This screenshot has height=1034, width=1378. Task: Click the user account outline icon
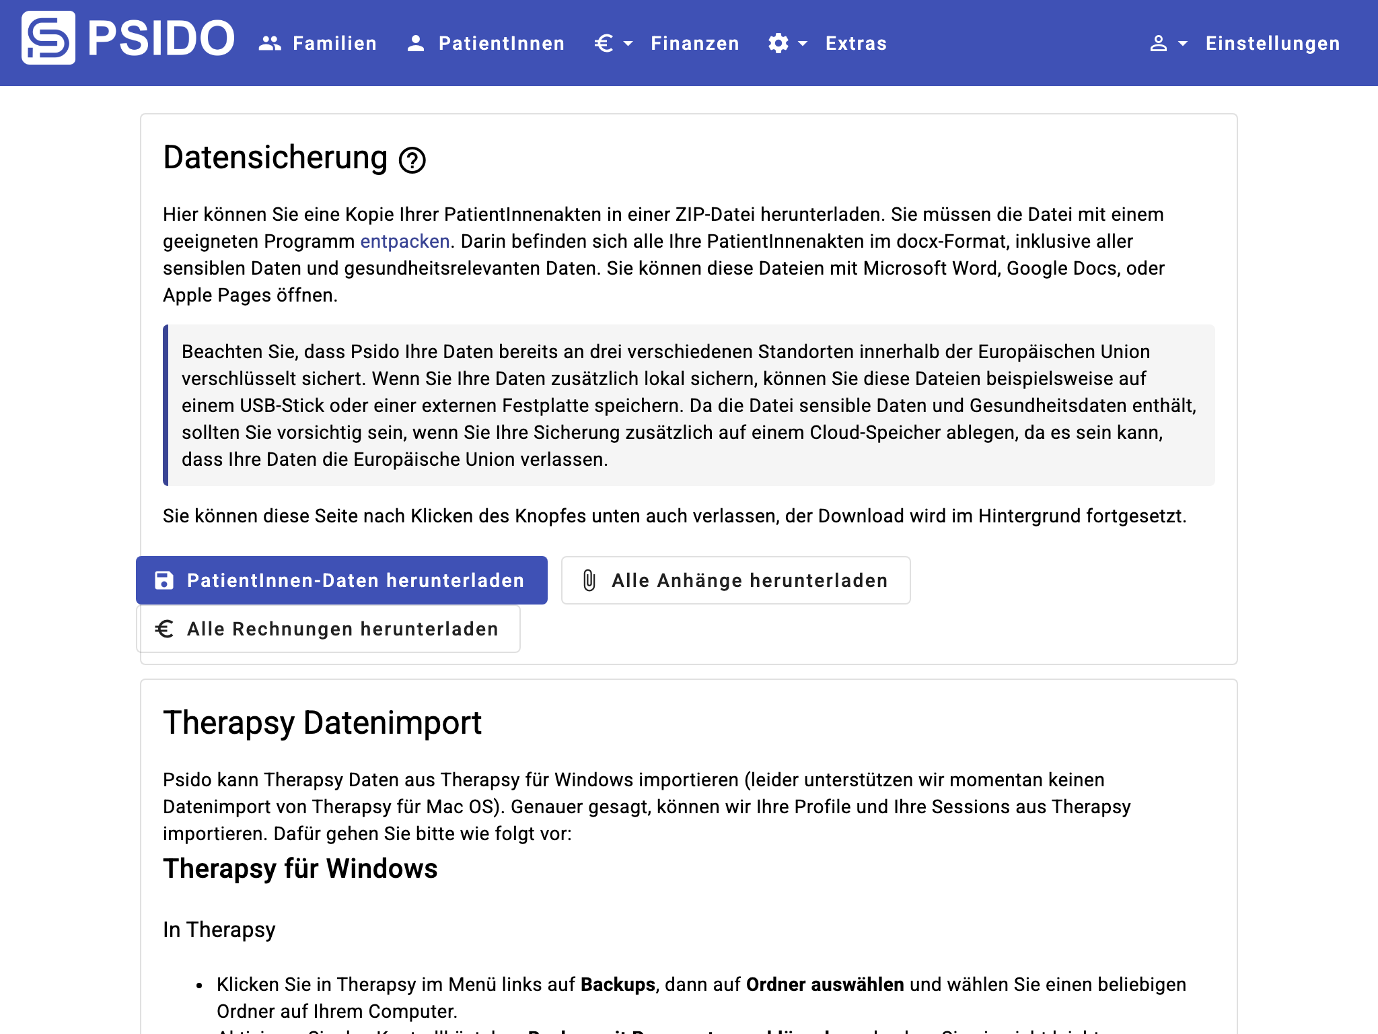pos(1158,44)
